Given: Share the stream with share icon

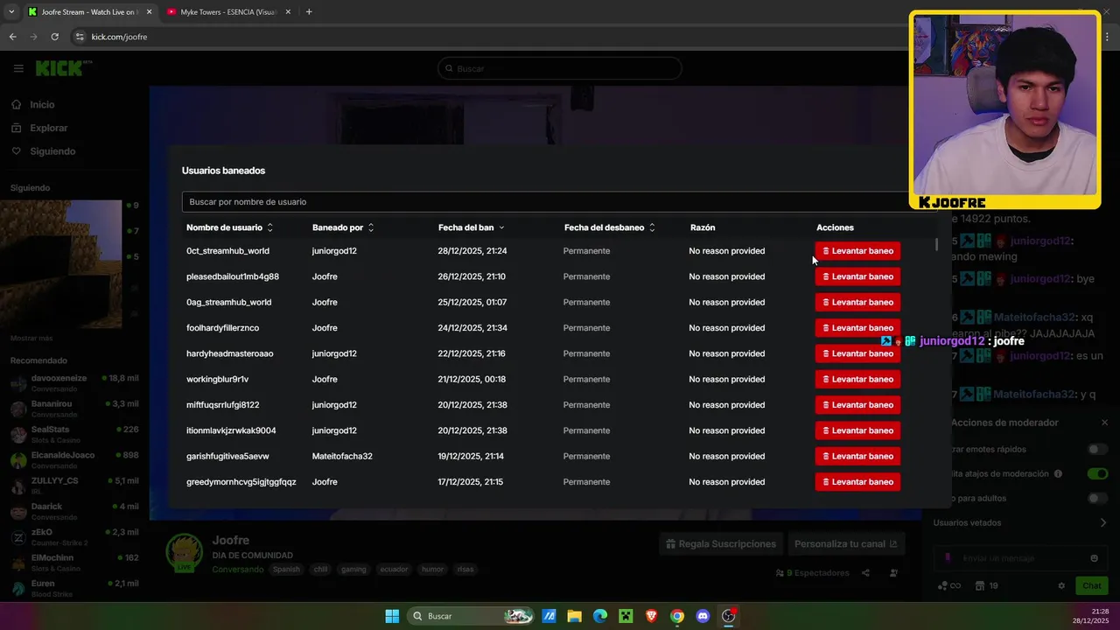Looking at the screenshot, I should [x=865, y=573].
